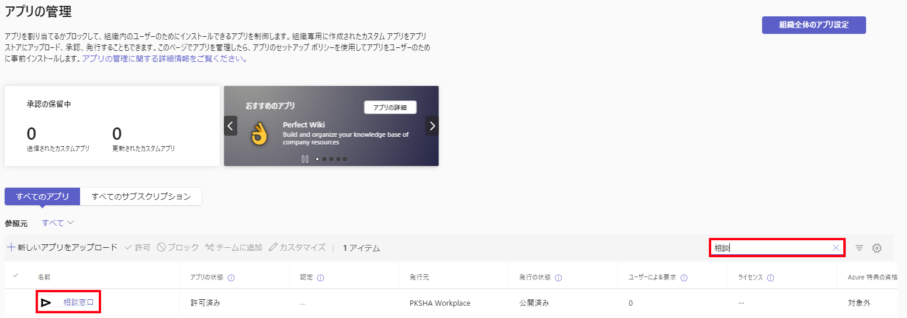
Task: Switch to the すべてのアプリ tab
Action: [42, 196]
